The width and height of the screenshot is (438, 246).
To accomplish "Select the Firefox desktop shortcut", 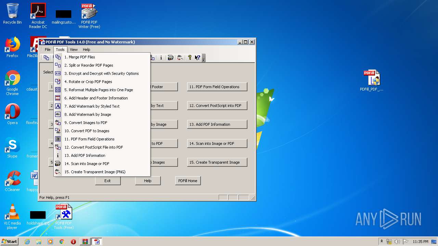I will 12,47.
